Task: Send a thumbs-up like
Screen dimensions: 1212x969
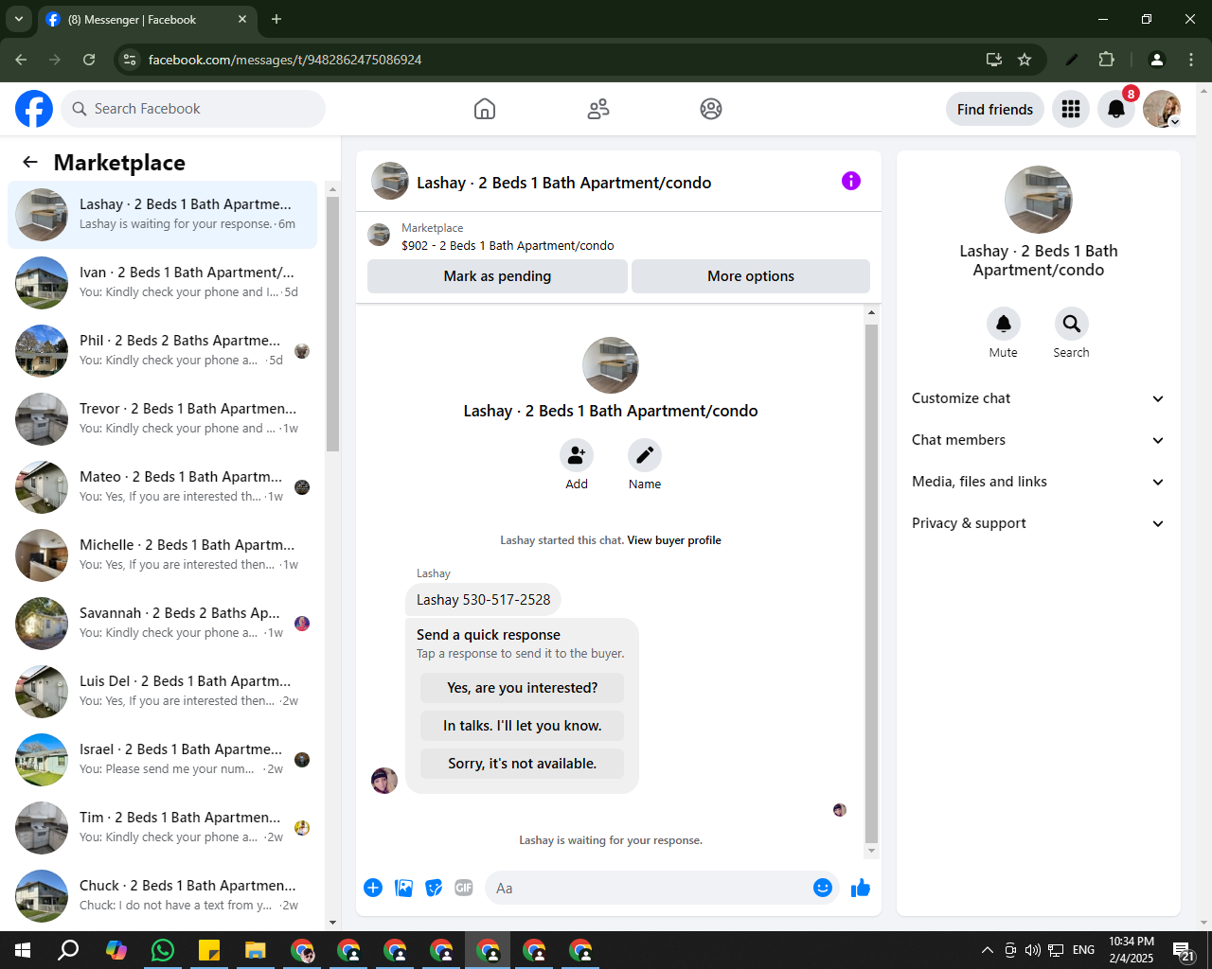Action: point(861,888)
